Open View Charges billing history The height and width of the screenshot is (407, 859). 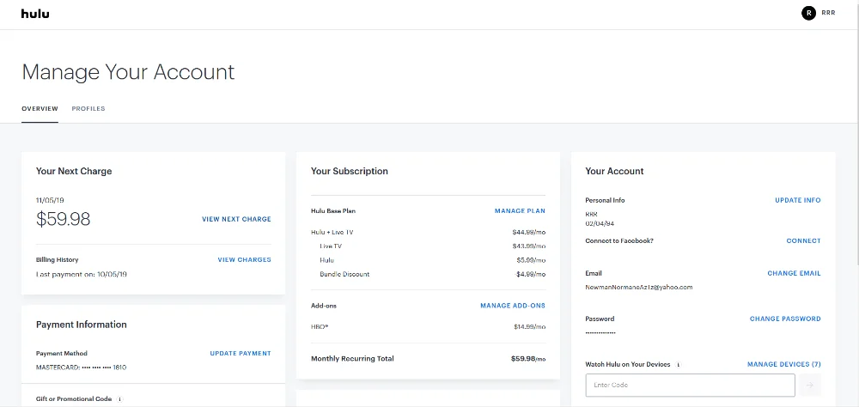coord(244,259)
